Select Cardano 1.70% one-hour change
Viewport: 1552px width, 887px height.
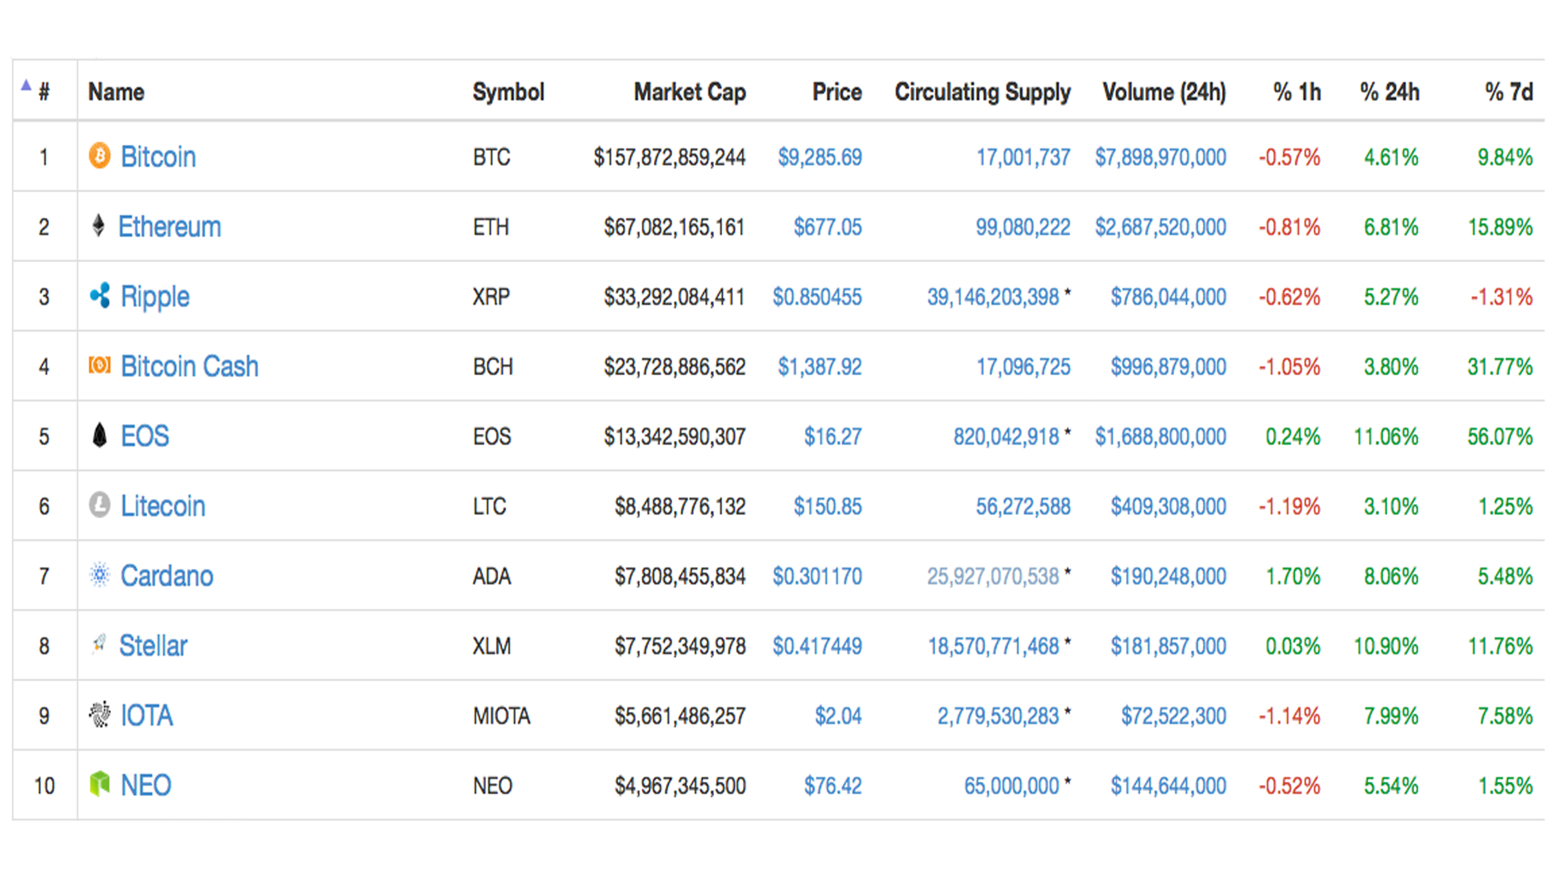click(1293, 575)
